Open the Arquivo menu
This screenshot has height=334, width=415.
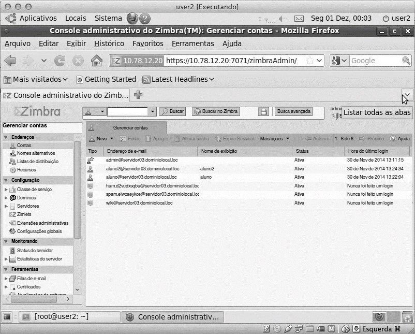tap(18, 43)
